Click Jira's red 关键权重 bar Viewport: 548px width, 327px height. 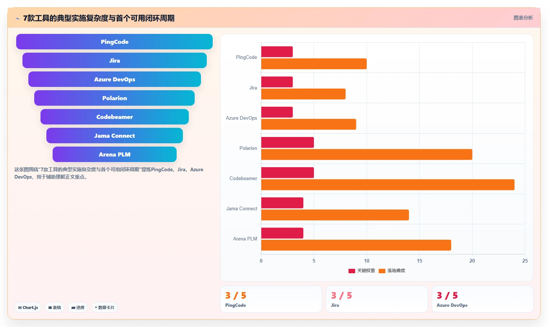[277, 82]
